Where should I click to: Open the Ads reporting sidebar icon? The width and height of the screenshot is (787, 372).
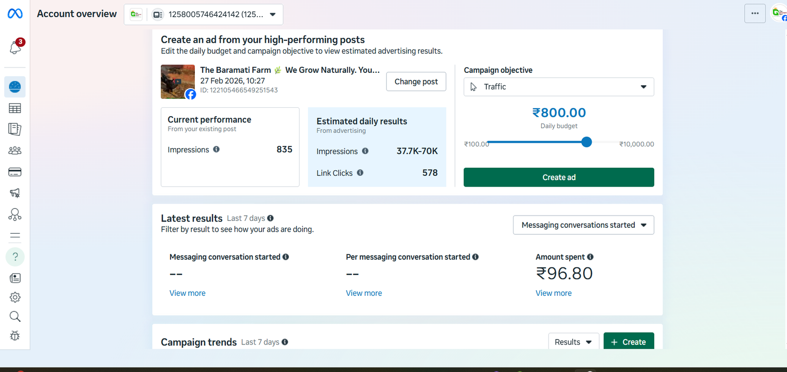pos(15,129)
